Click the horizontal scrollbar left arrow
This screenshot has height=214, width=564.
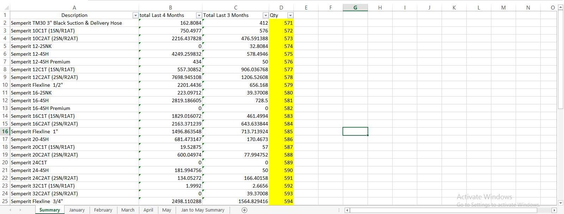pyautogui.click(x=347, y=210)
